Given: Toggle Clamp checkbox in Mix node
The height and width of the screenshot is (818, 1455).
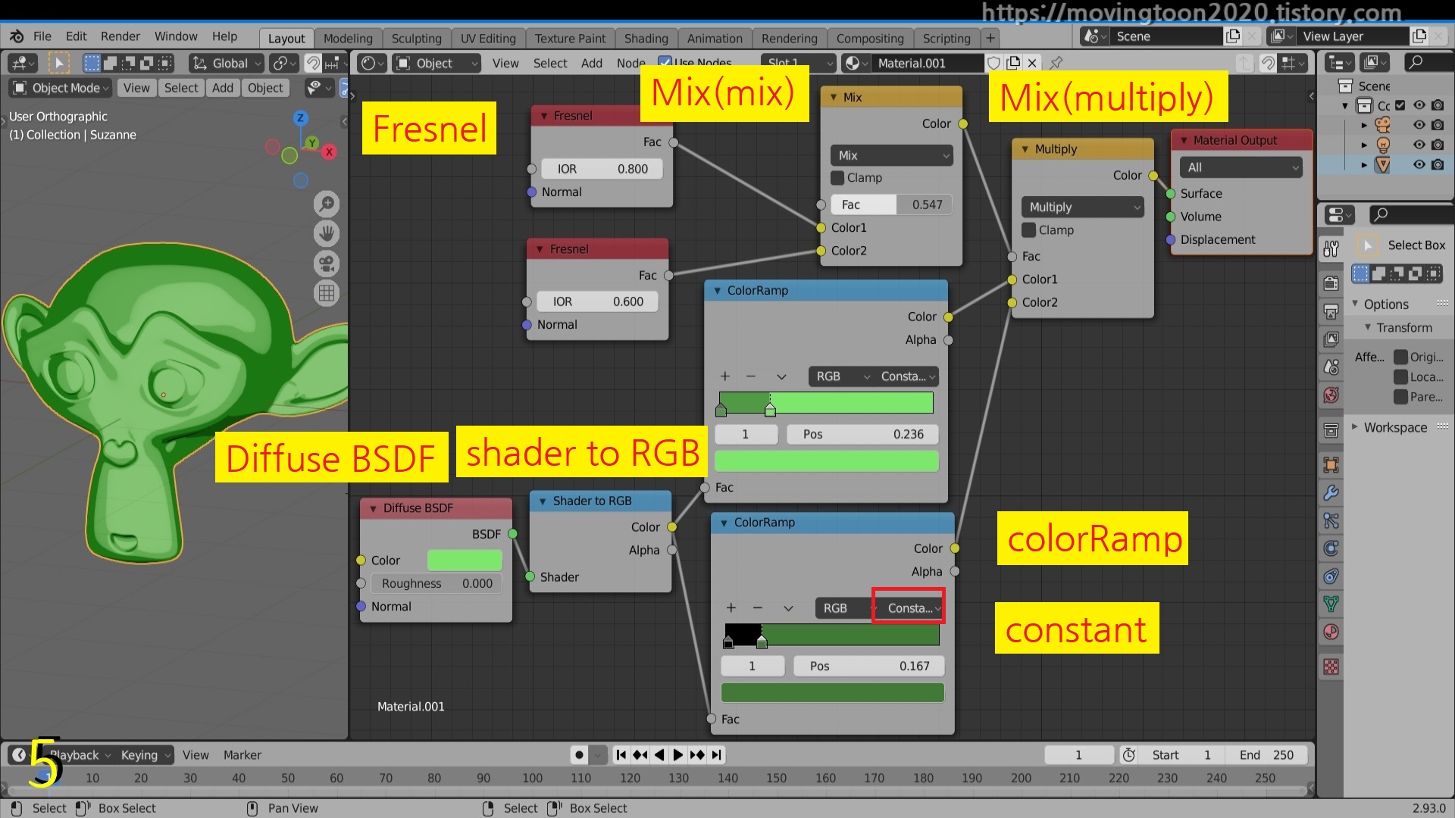Looking at the screenshot, I should click(x=837, y=178).
